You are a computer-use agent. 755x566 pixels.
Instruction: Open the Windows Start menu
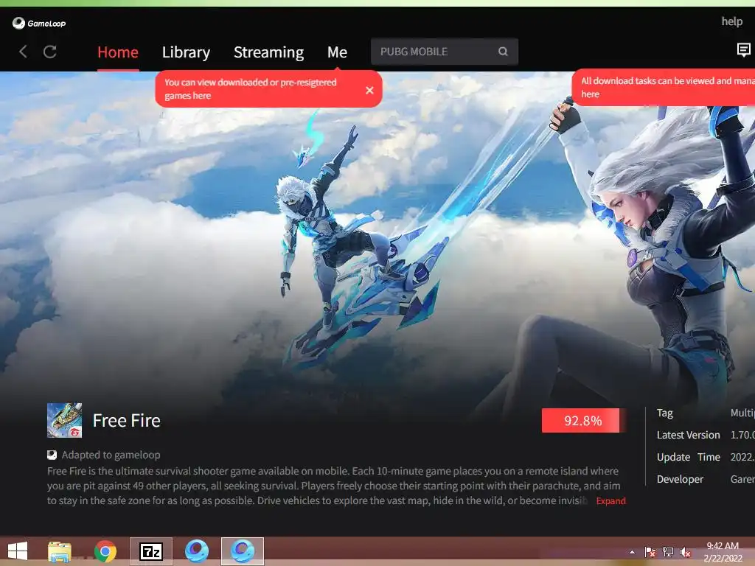coord(18,551)
